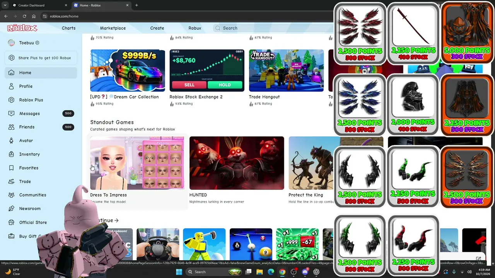Open Official Store via the sidebar cart icon

11,222
